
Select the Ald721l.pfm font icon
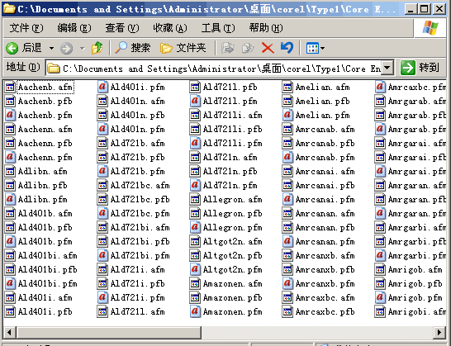[195, 101]
